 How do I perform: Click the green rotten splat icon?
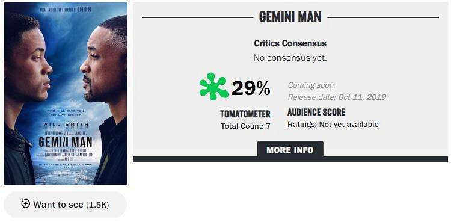pyautogui.click(x=213, y=87)
